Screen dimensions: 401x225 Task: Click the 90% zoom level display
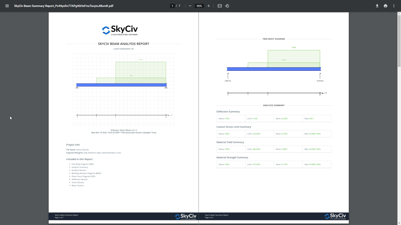coord(199,6)
